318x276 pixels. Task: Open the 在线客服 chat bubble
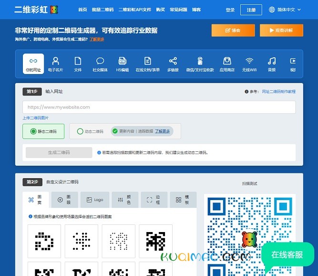coord(287,255)
